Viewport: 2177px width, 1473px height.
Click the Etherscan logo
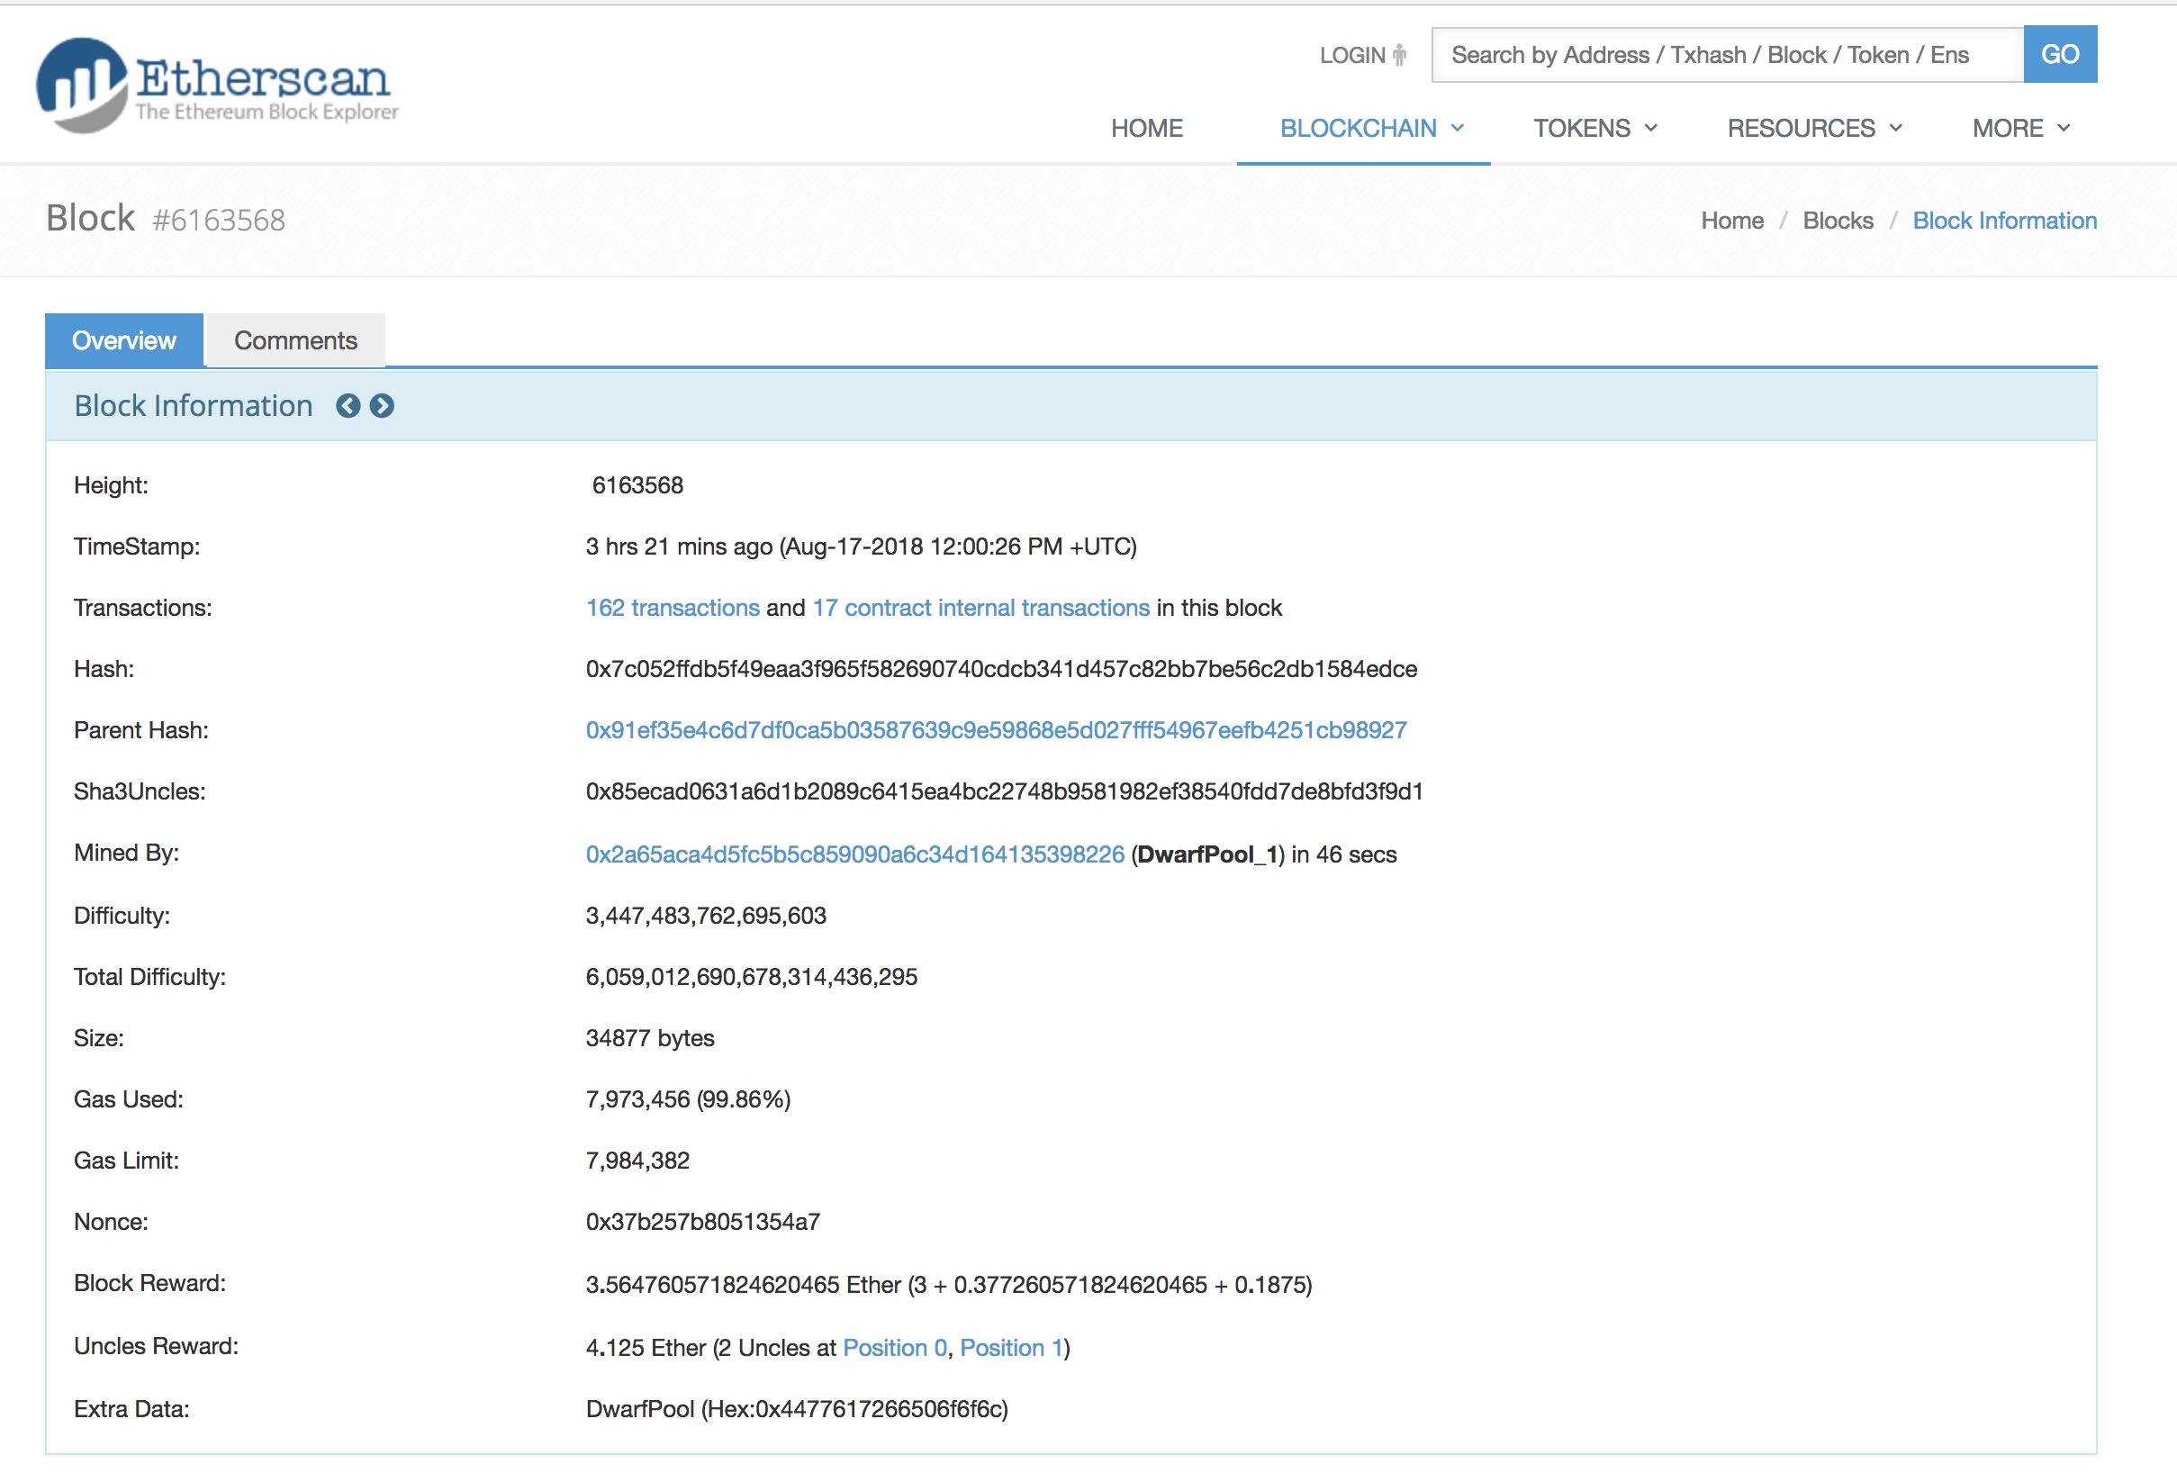pos(217,86)
